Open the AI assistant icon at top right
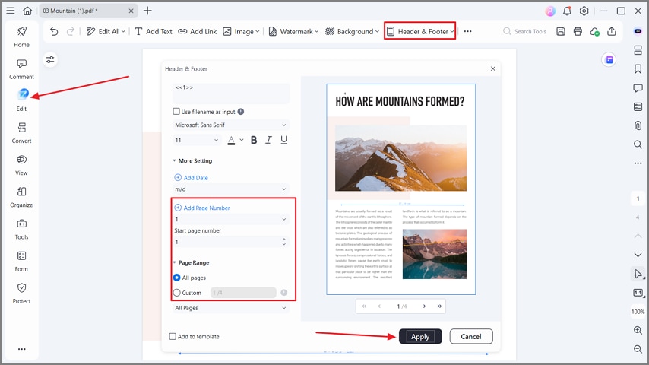649x365 pixels. pos(638,31)
